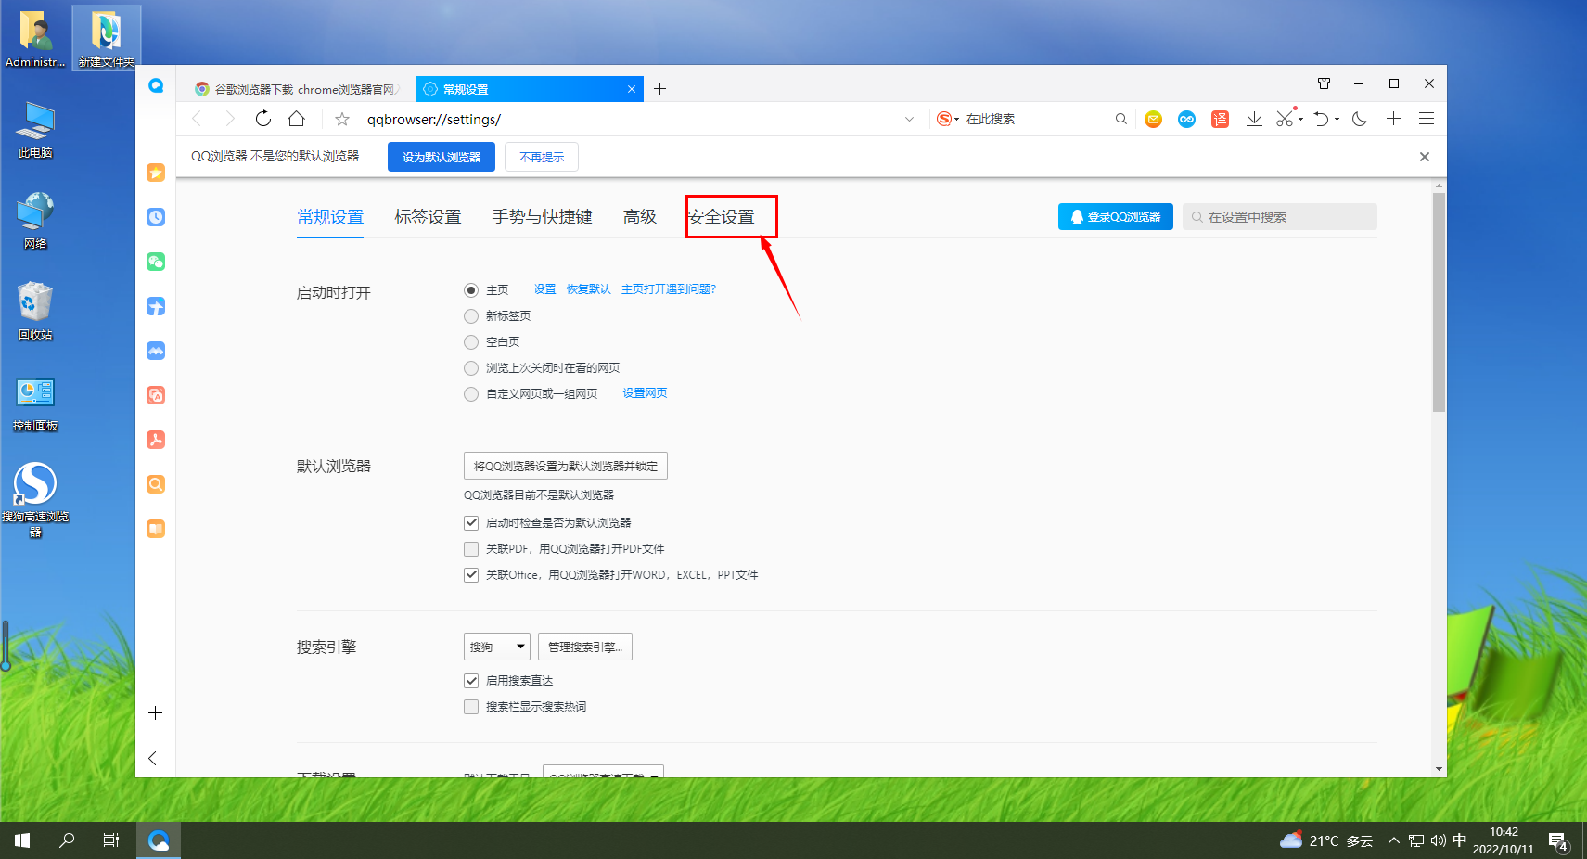Open sidebar red PDF icon
This screenshot has width=1587, height=859.
pos(156,440)
